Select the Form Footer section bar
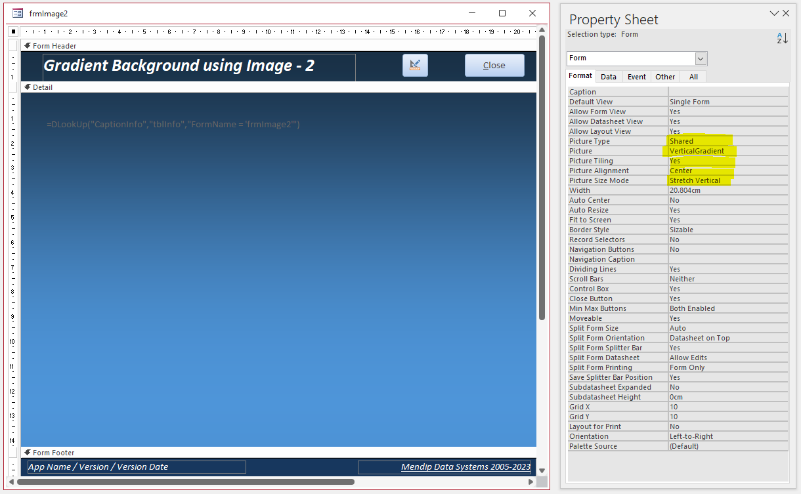The image size is (801, 494). (x=278, y=453)
